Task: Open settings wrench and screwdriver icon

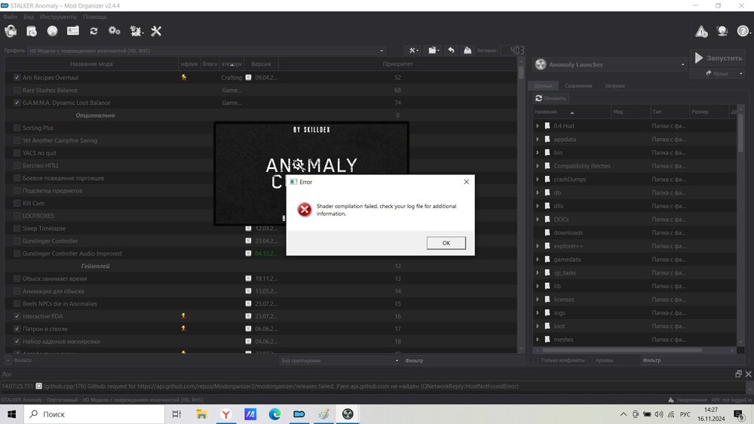Action: [x=156, y=31]
